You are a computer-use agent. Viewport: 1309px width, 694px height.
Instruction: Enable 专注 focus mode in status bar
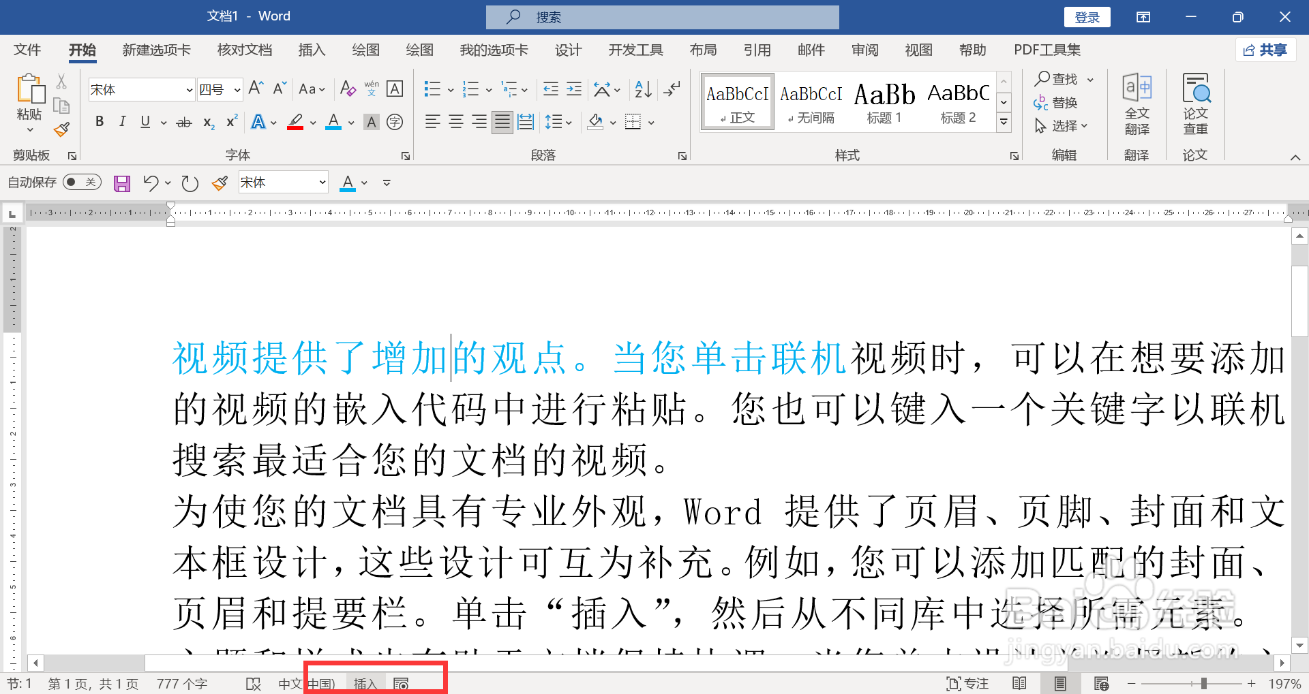[x=968, y=683]
